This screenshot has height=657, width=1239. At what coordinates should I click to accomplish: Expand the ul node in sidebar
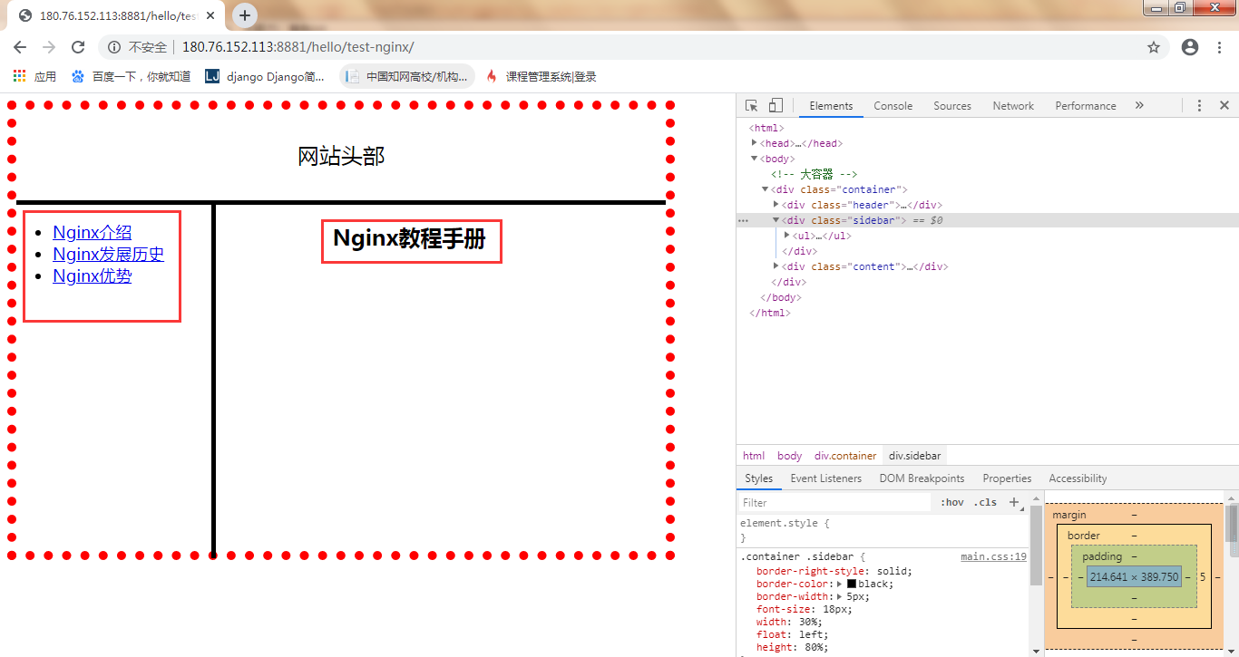pyautogui.click(x=787, y=236)
